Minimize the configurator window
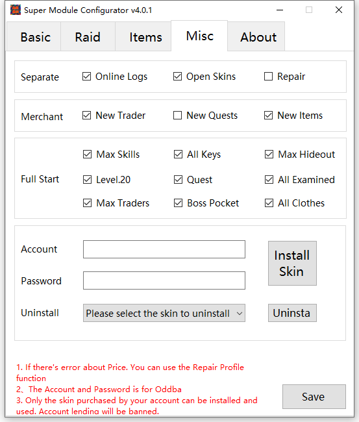Viewport: 359px width, 422px height. tap(280, 10)
